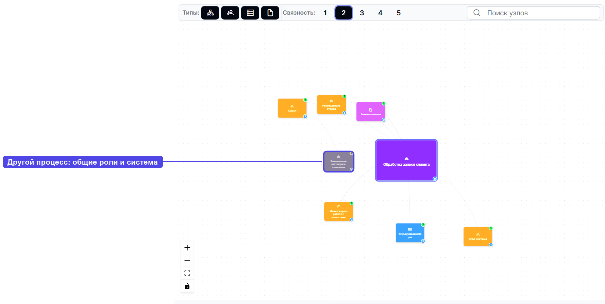
Task: Choose connectivity level 4
Action: click(380, 13)
